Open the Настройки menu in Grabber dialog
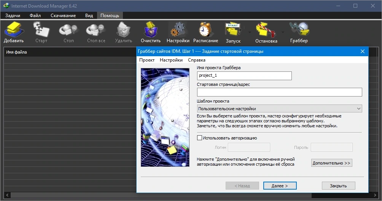Viewport: 382px width, 201px height. [171, 60]
